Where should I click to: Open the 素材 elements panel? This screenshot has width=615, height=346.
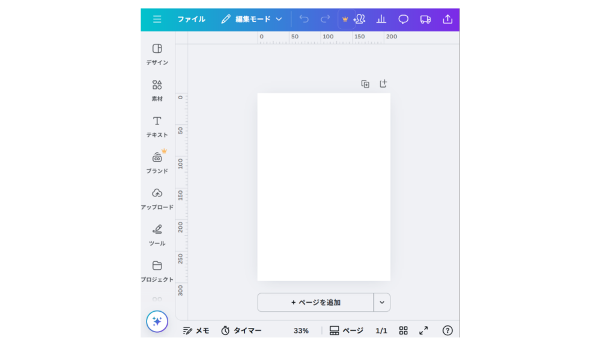coord(157,90)
